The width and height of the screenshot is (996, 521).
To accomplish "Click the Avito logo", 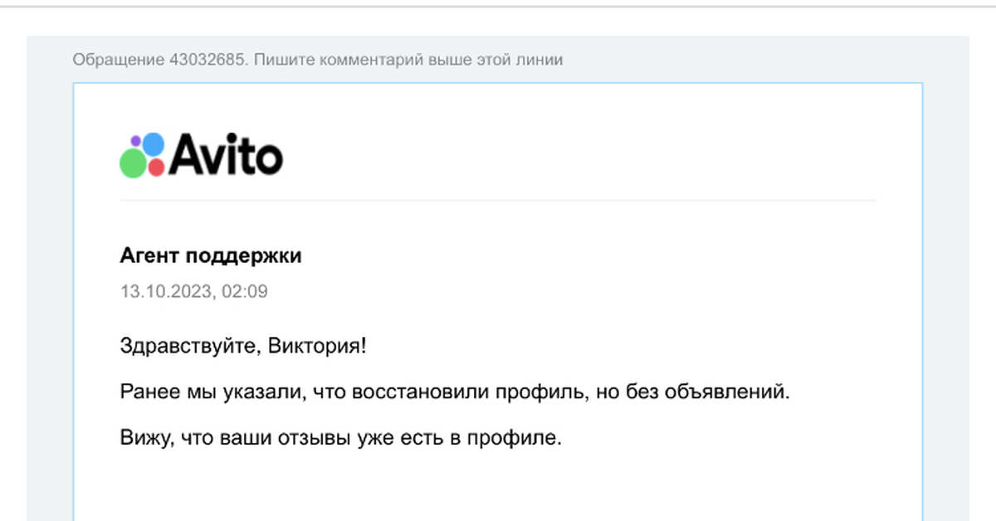I will (x=199, y=155).
